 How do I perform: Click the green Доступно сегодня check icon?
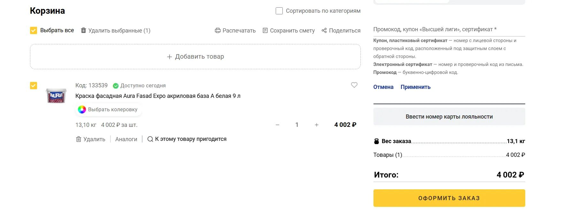[x=116, y=86]
